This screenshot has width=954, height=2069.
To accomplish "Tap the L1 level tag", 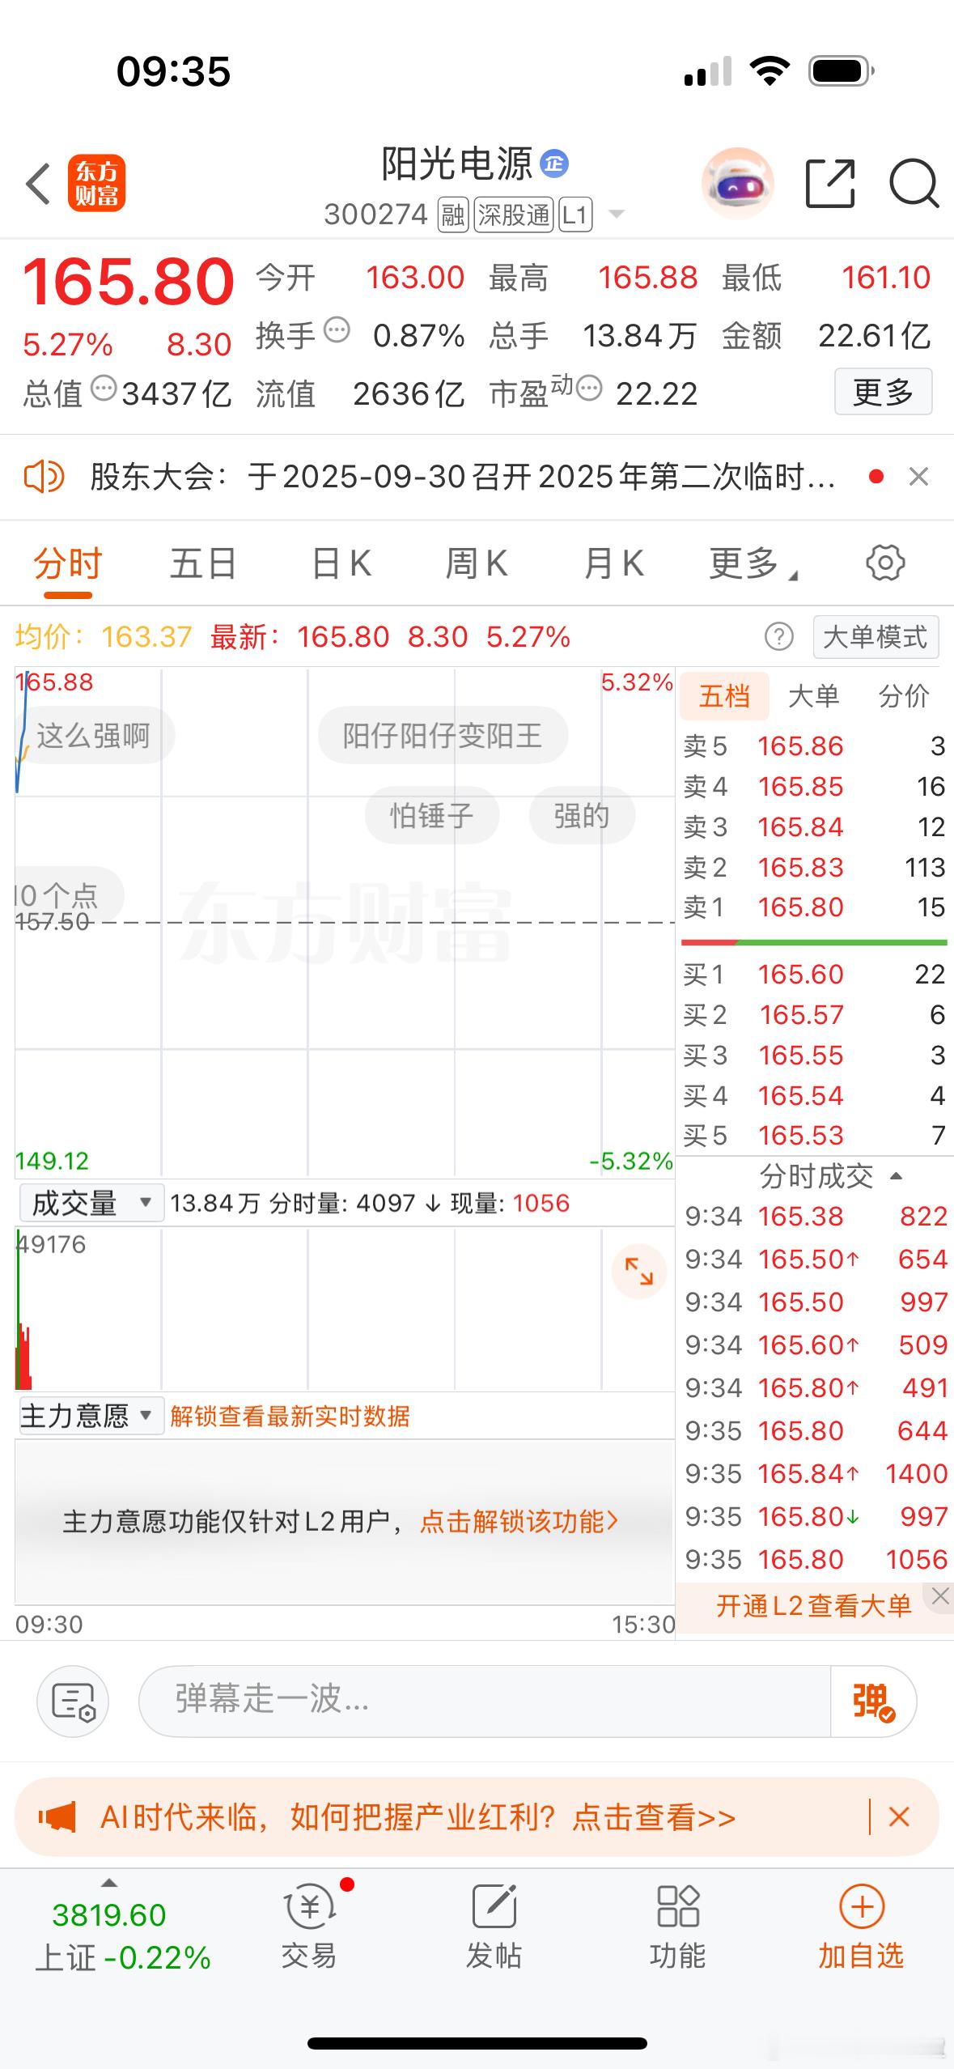I will [575, 215].
